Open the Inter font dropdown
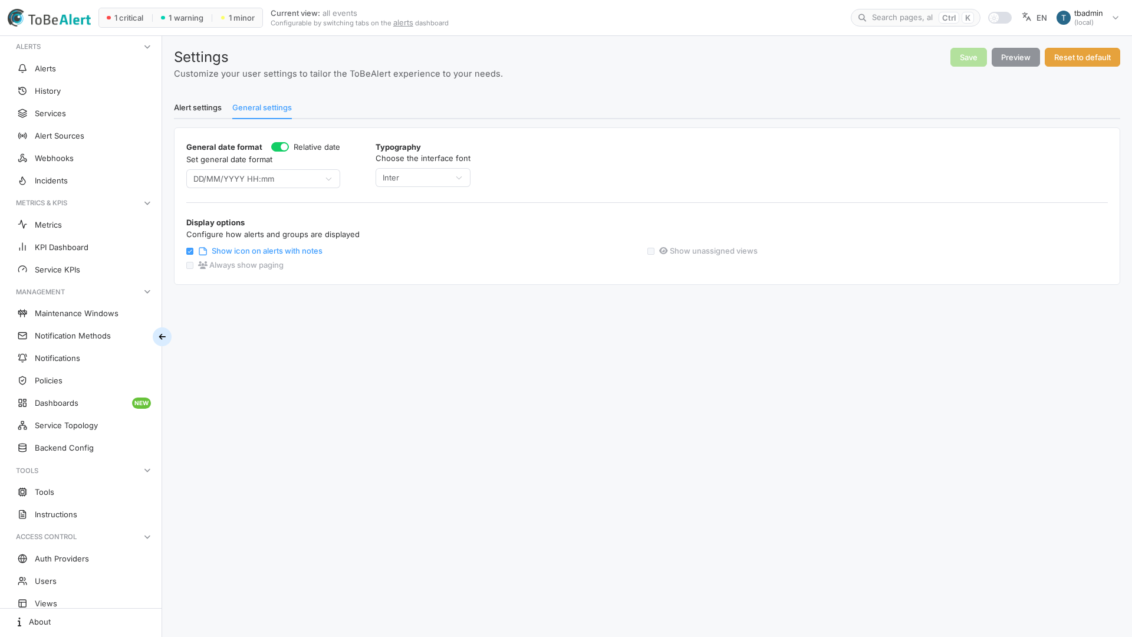Screen dimensions: 1132x637 click(423, 178)
